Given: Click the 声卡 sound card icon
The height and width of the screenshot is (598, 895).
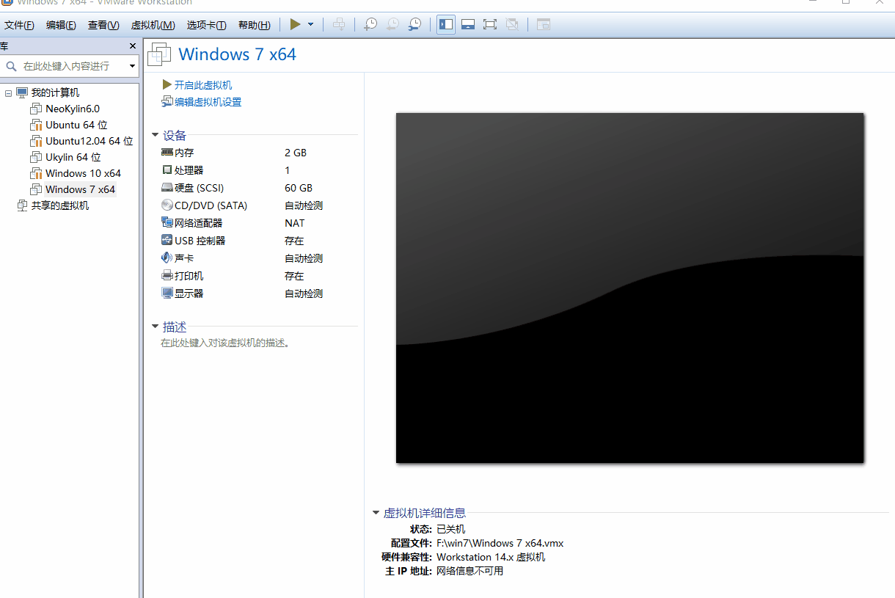Looking at the screenshot, I should (167, 258).
